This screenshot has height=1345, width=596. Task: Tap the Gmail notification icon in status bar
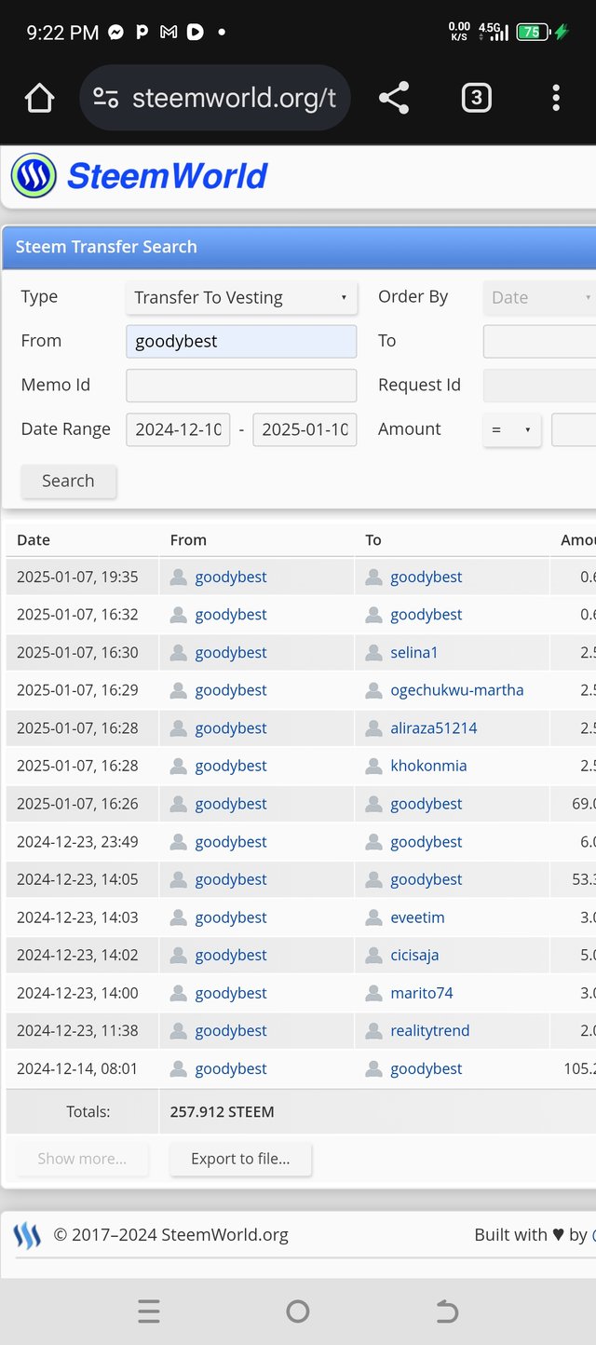click(x=169, y=32)
